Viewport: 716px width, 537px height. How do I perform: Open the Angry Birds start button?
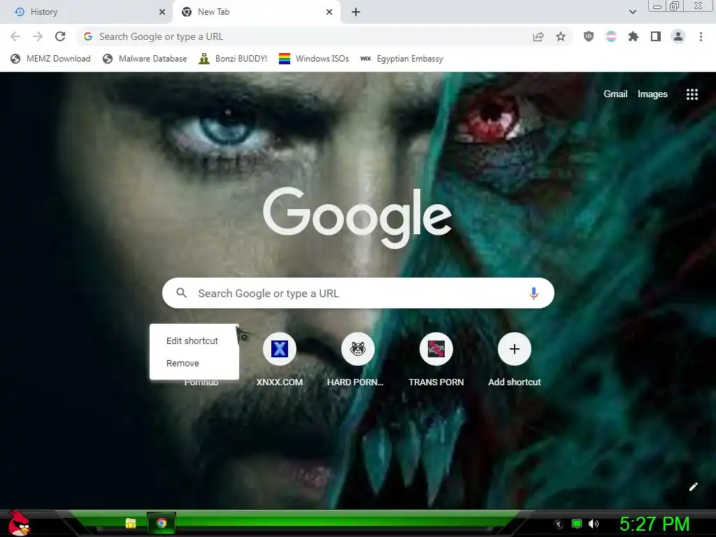(x=19, y=523)
